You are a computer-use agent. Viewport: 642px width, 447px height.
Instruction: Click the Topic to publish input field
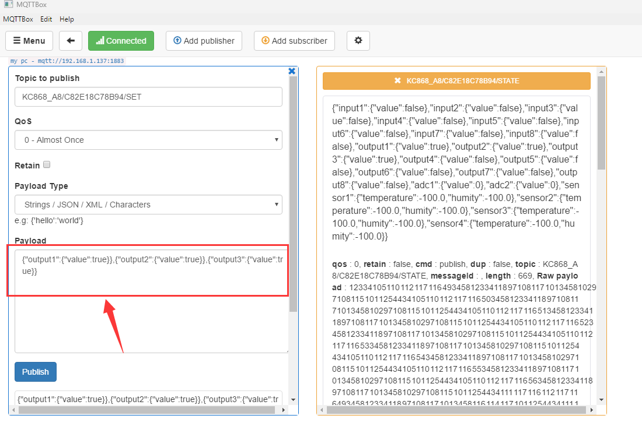[148, 97]
